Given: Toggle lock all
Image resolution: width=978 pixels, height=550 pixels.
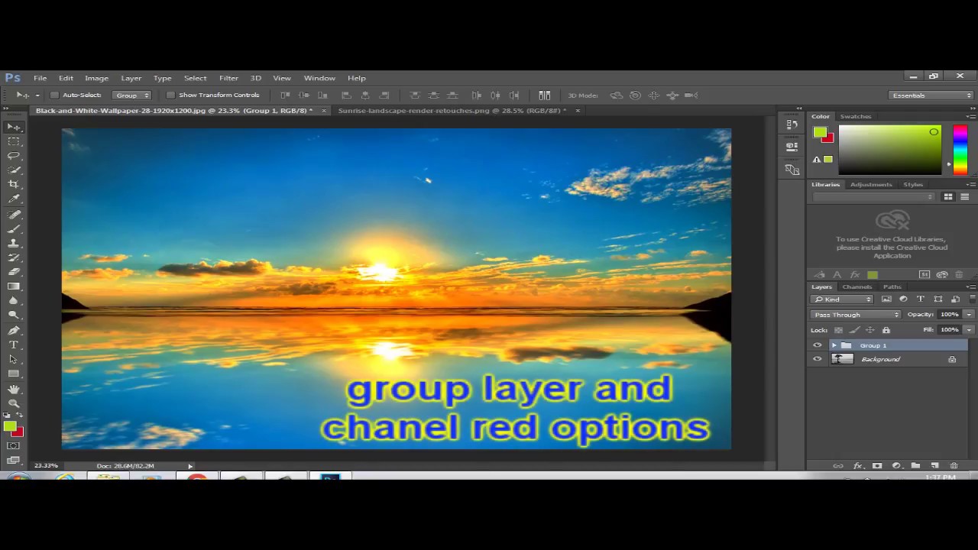Looking at the screenshot, I should [x=886, y=330].
